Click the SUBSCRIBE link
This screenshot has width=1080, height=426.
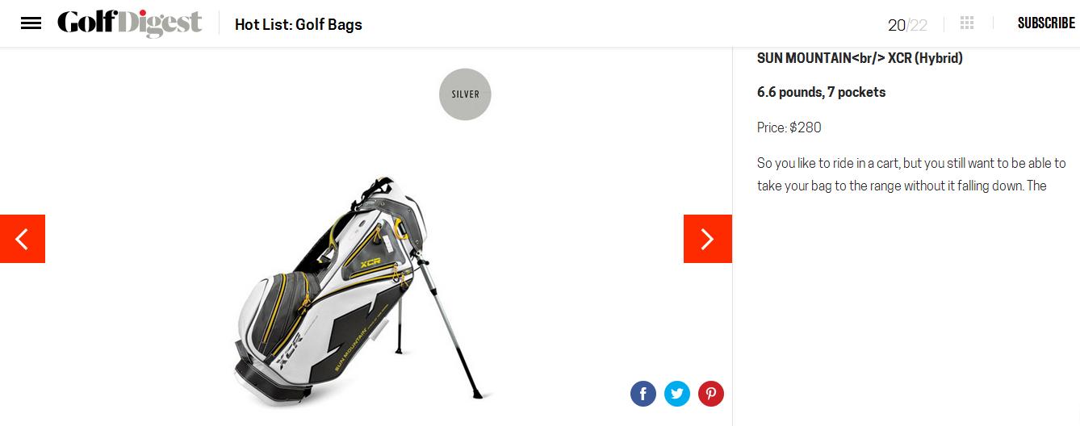[x=1046, y=23]
